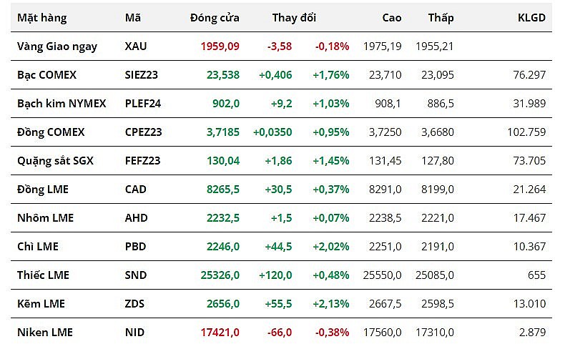Click the red closing price 1959,09
Image resolution: width=570 pixels, height=344 pixels.
220,46
